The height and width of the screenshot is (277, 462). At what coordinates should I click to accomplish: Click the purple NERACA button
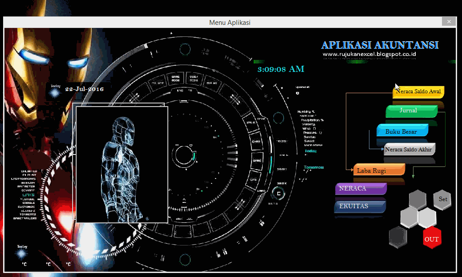click(361, 189)
